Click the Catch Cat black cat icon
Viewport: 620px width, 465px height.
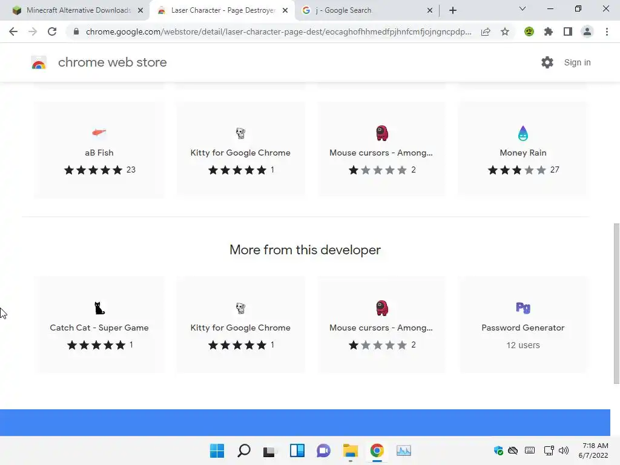tap(99, 308)
